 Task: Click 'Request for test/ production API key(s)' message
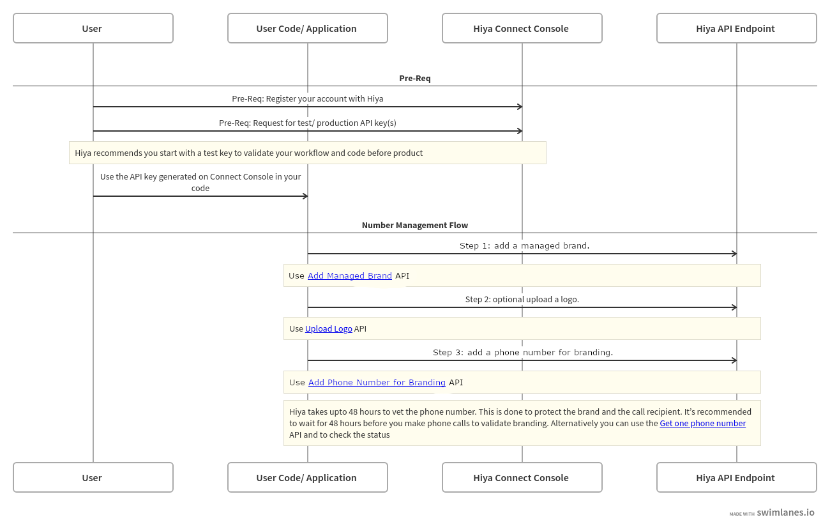pos(308,123)
